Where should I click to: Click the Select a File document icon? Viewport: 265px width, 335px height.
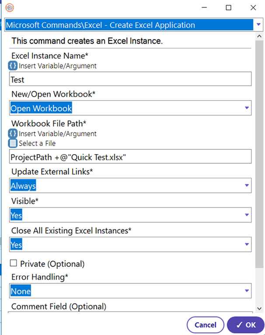pyautogui.click(x=13, y=143)
